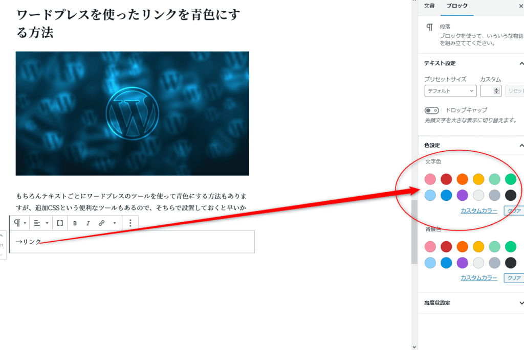Grab the block drag handle dots
This screenshot has height=350, width=524.
(2, 245)
